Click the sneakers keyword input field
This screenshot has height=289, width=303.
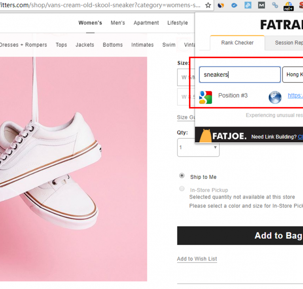pyautogui.click(x=240, y=75)
